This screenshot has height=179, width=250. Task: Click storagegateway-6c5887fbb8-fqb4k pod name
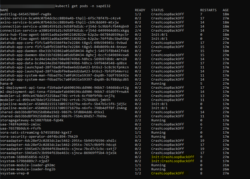[x=32, y=120]
